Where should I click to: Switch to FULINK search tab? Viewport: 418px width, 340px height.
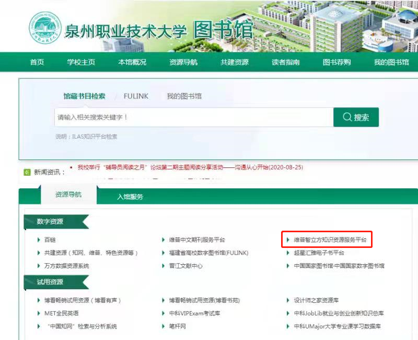tap(136, 96)
